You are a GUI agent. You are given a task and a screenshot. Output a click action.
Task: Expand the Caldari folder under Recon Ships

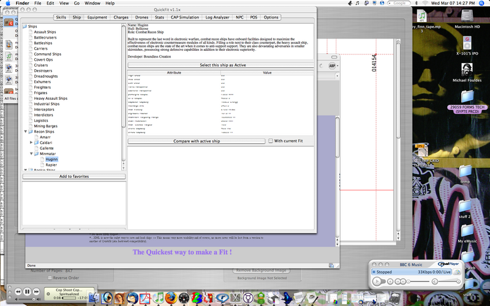click(31, 143)
